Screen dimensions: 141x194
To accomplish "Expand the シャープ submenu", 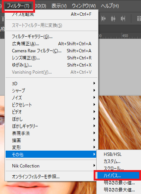I will click(x=51, y=90).
